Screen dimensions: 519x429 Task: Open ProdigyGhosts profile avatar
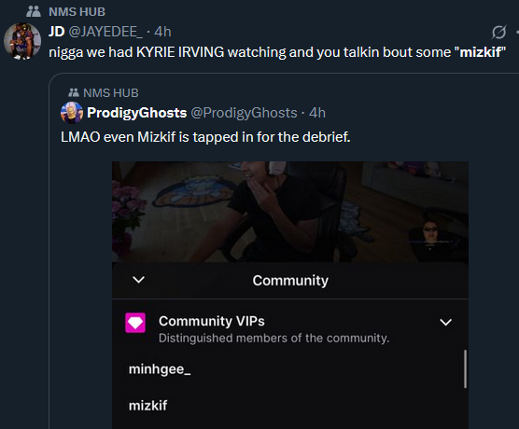(x=72, y=113)
